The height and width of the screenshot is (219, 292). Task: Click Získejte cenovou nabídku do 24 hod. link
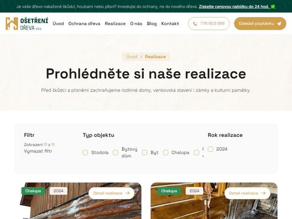pos(234,6)
